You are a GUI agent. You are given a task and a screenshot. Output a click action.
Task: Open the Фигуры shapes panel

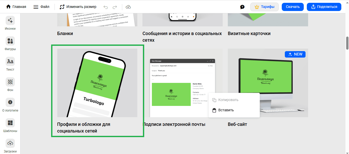tap(10, 44)
